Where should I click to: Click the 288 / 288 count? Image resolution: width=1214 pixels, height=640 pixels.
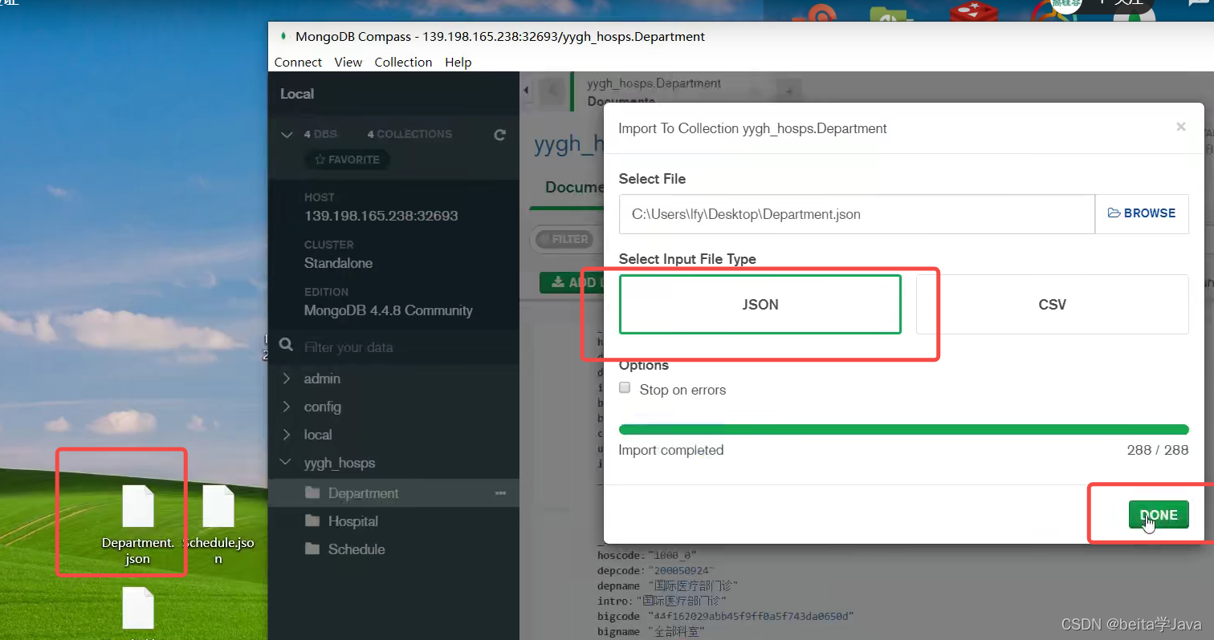click(1158, 450)
